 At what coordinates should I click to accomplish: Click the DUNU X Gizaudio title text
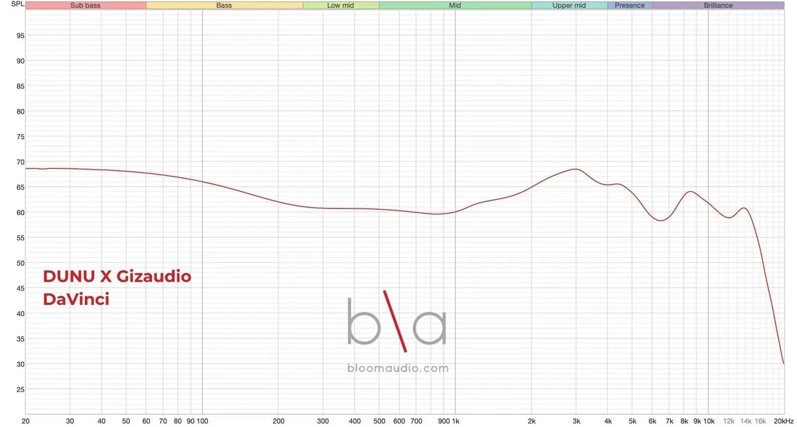[117, 276]
